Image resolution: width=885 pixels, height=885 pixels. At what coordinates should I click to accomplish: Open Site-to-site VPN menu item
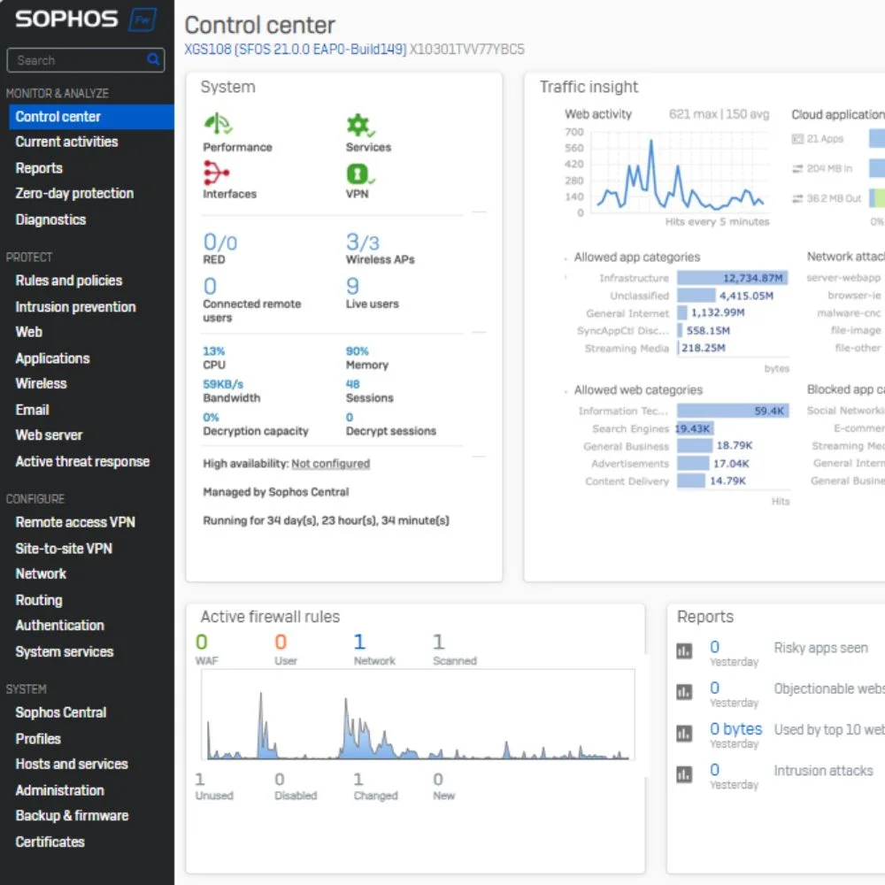pos(64,549)
